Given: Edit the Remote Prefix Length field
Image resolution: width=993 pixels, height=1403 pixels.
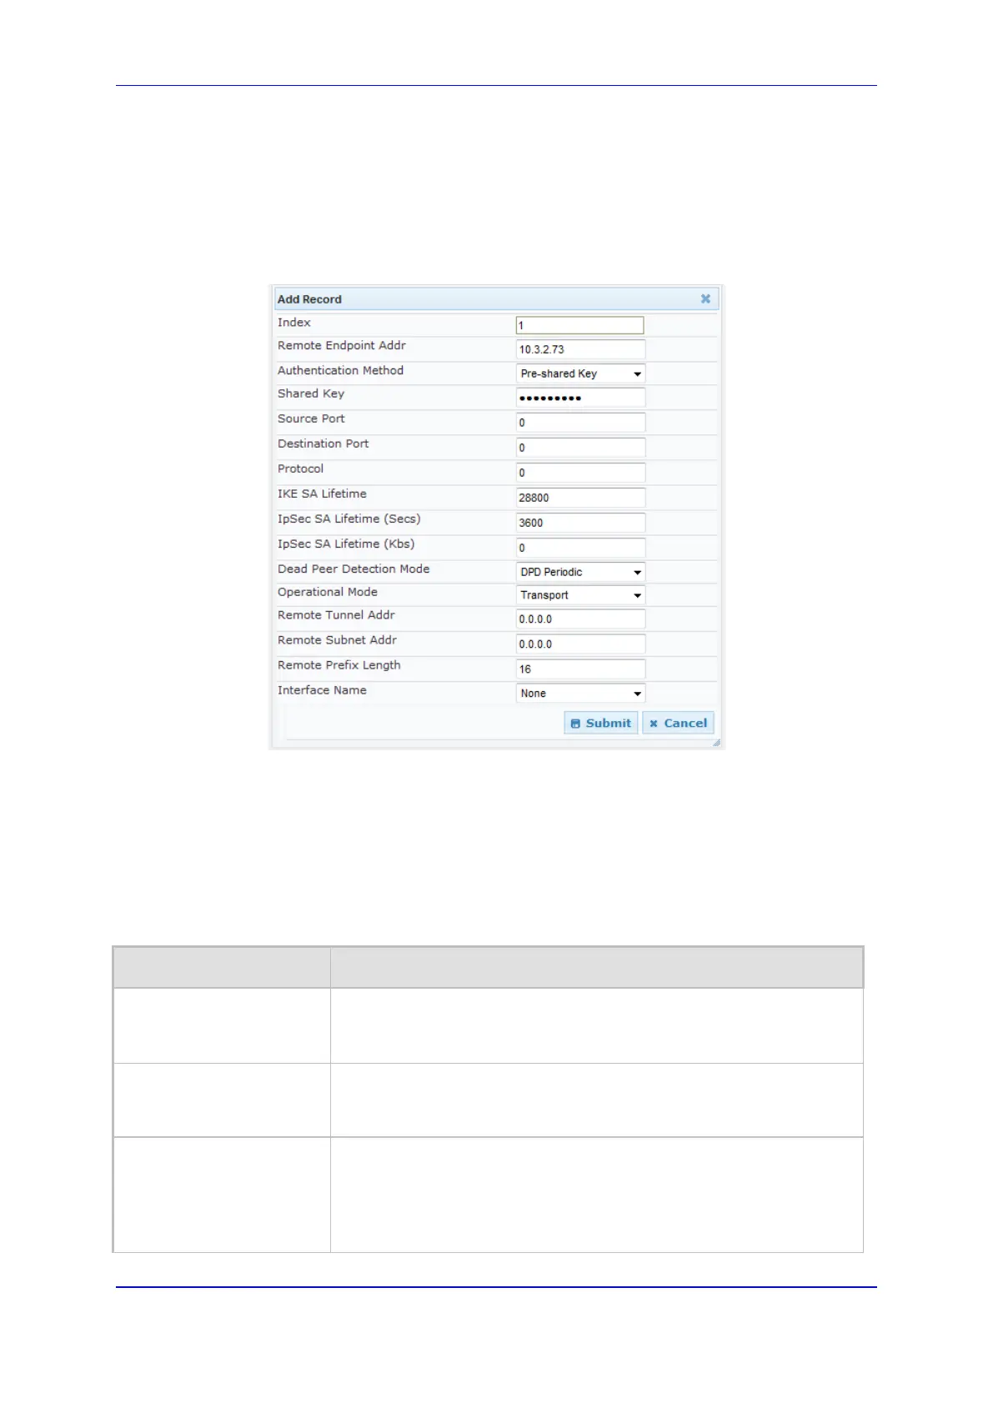Looking at the screenshot, I should click(x=580, y=669).
